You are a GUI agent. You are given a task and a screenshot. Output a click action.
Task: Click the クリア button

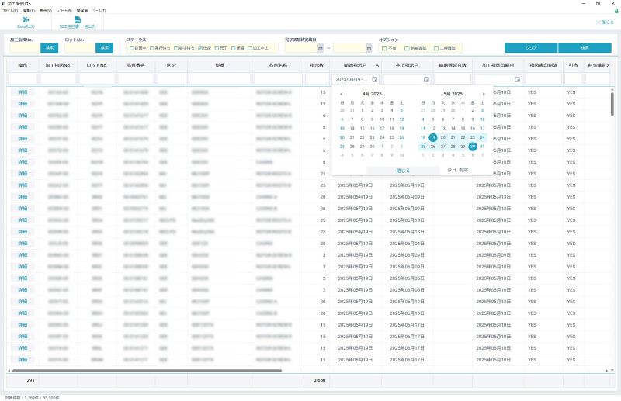pyautogui.click(x=531, y=47)
